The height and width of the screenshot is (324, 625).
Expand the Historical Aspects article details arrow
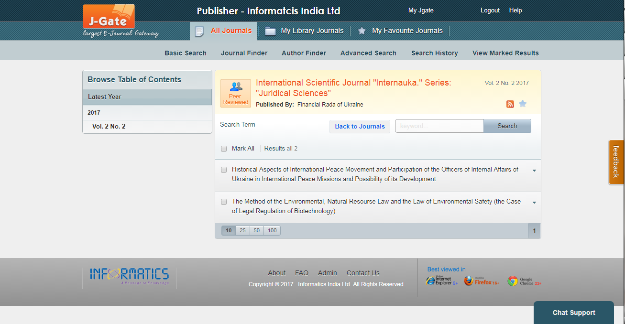tap(534, 170)
